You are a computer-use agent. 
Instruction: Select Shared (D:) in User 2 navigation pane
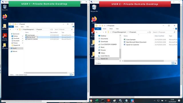point(104,59)
